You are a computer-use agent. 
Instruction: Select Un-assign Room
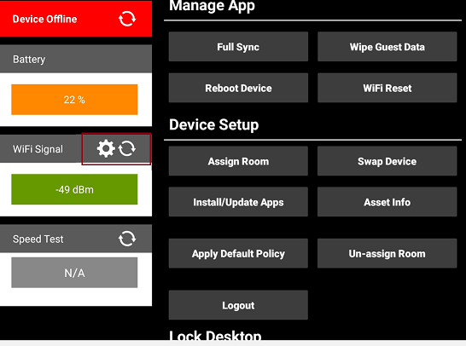pos(387,253)
